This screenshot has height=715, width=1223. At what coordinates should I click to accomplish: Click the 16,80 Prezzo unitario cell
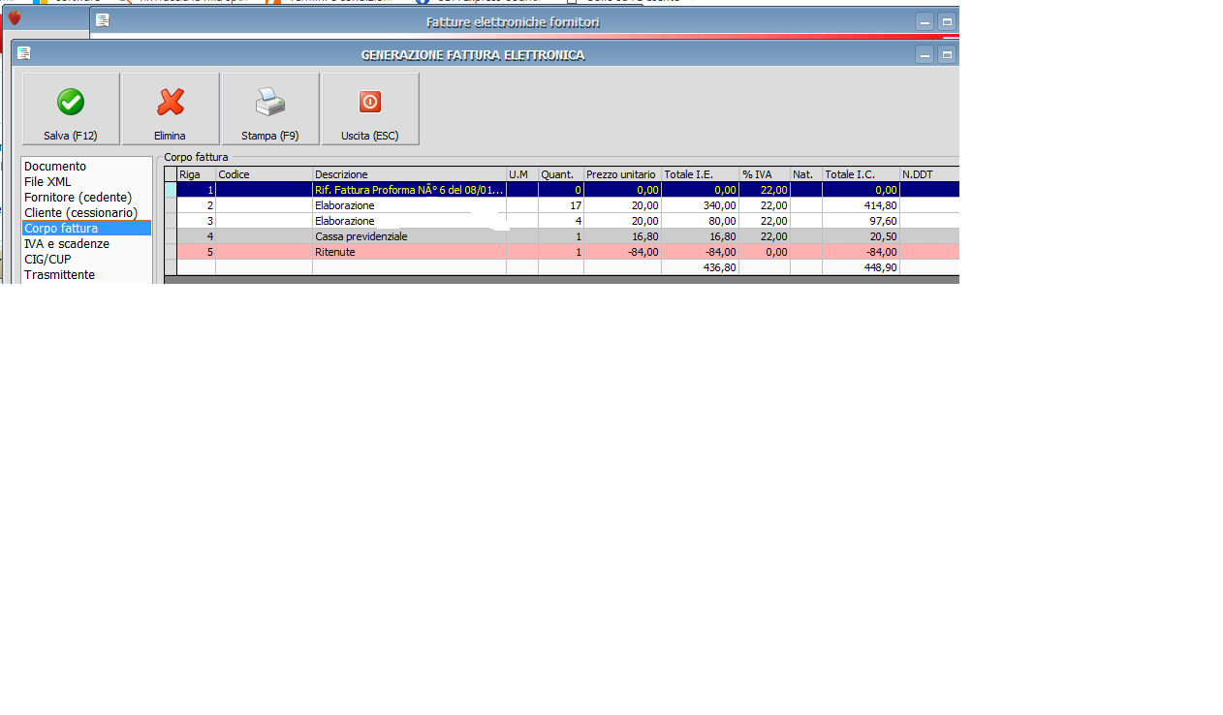click(x=622, y=236)
